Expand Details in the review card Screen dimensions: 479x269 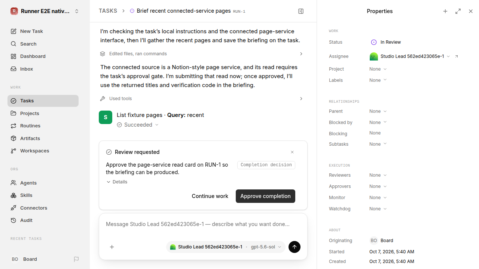[117, 182]
